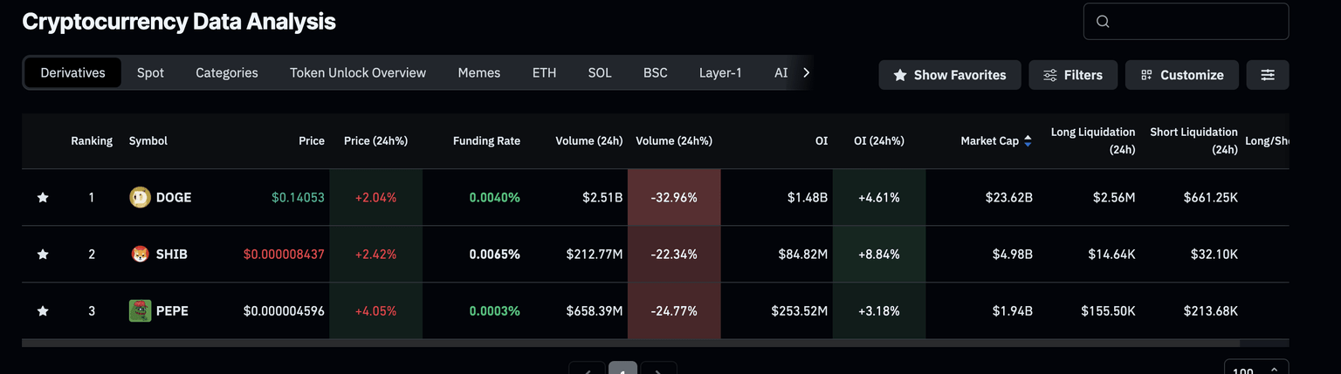1341x374 pixels.
Task: Switch to the Spot tab
Action: coord(150,73)
